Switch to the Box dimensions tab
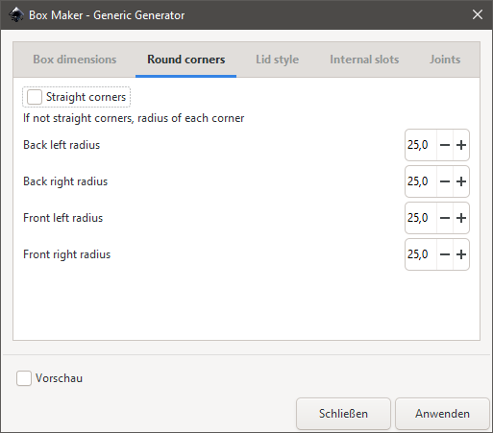The width and height of the screenshot is (493, 433). tap(75, 60)
